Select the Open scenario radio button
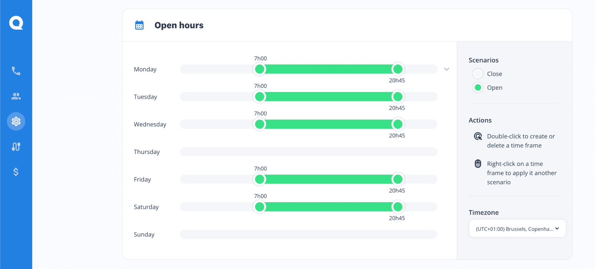 (x=478, y=88)
